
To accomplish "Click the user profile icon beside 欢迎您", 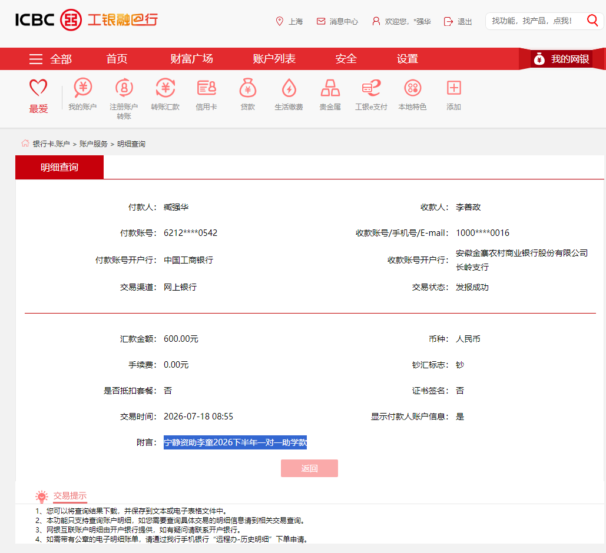I will click(x=376, y=21).
